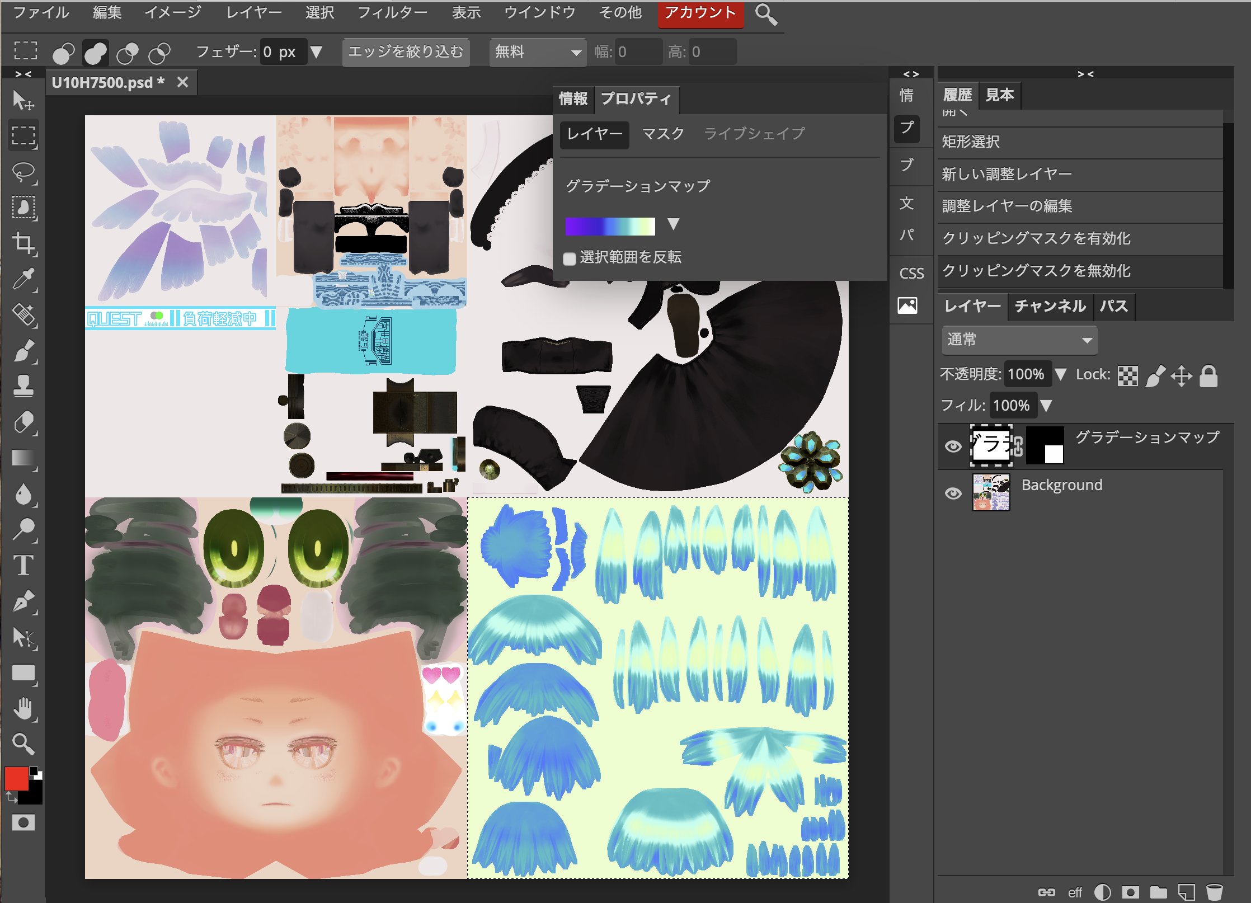Open the gradient preset dropdown in Properties
1251x903 pixels.
point(674,225)
